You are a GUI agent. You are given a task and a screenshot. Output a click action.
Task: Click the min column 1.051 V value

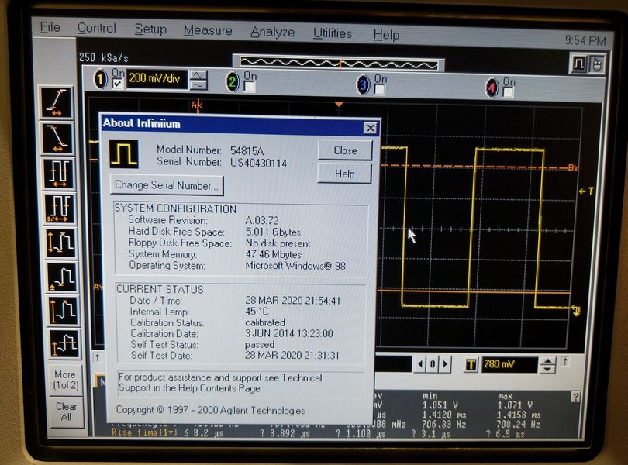click(440, 405)
